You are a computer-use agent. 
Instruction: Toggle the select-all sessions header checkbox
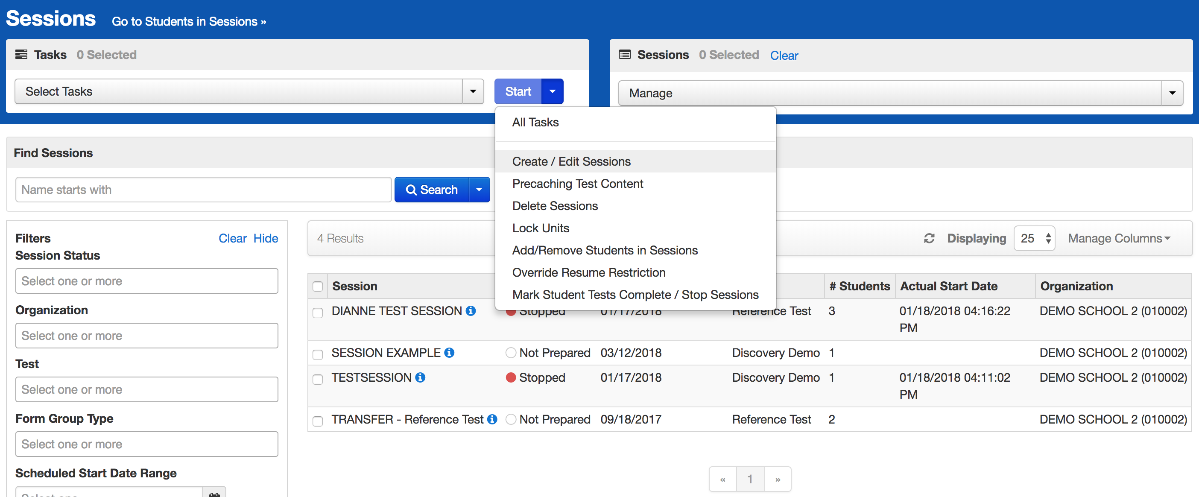[318, 286]
